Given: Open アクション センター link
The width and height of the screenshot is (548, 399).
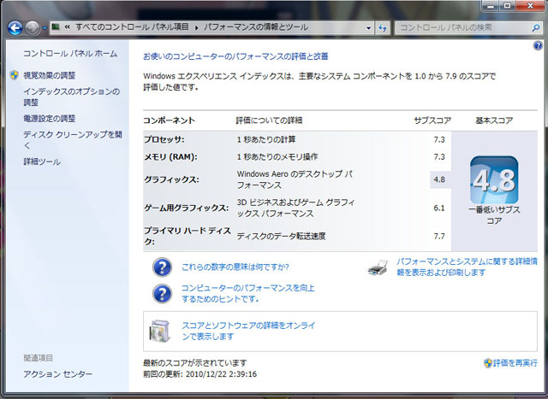Looking at the screenshot, I should [x=58, y=374].
